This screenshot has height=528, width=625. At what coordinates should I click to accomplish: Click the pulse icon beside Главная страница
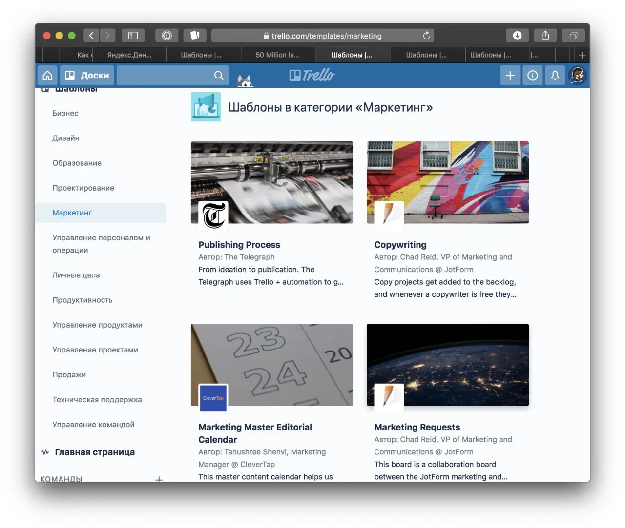click(45, 452)
